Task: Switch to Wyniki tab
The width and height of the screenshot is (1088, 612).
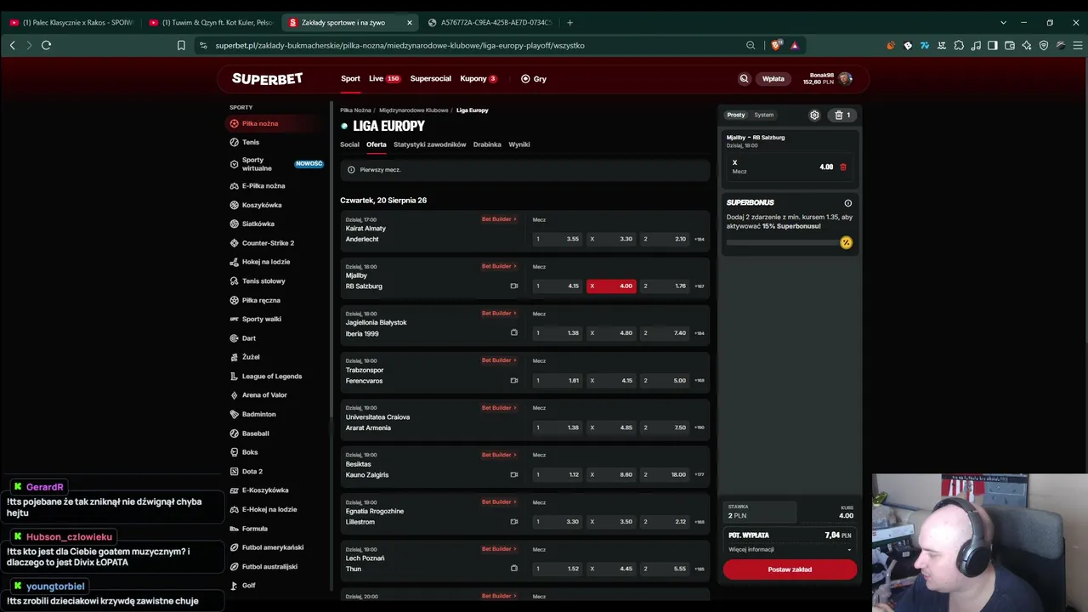Action: pyautogui.click(x=519, y=144)
